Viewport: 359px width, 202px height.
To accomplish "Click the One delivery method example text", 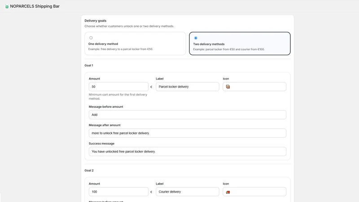I will pos(121,49).
